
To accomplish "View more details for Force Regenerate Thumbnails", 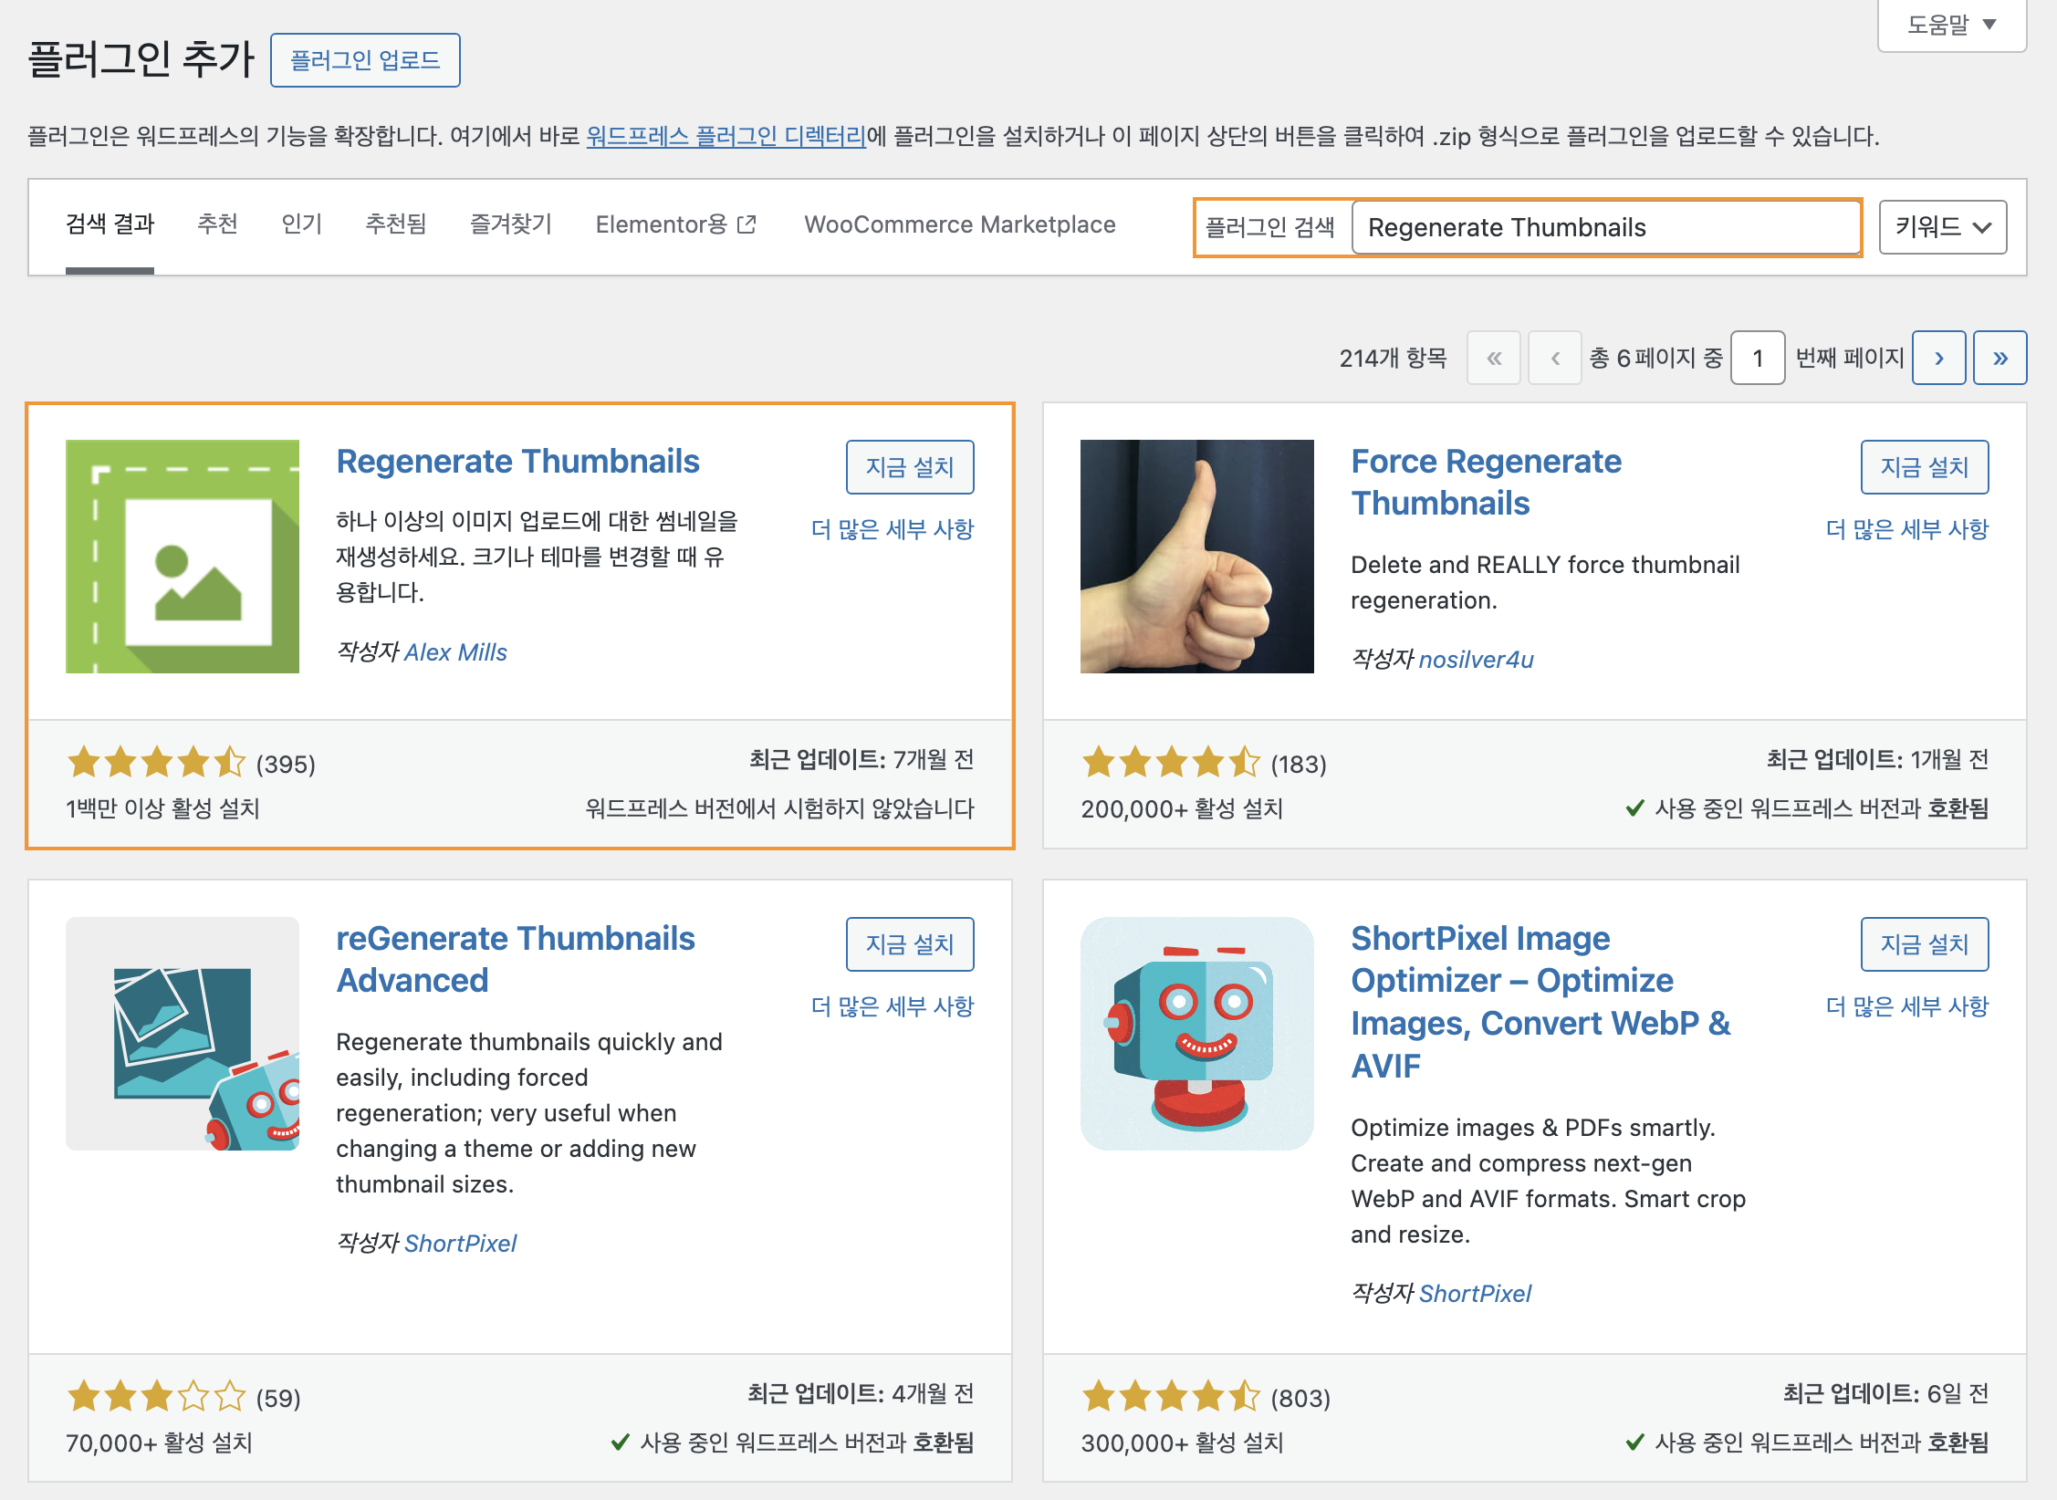I will pos(1906,529).
